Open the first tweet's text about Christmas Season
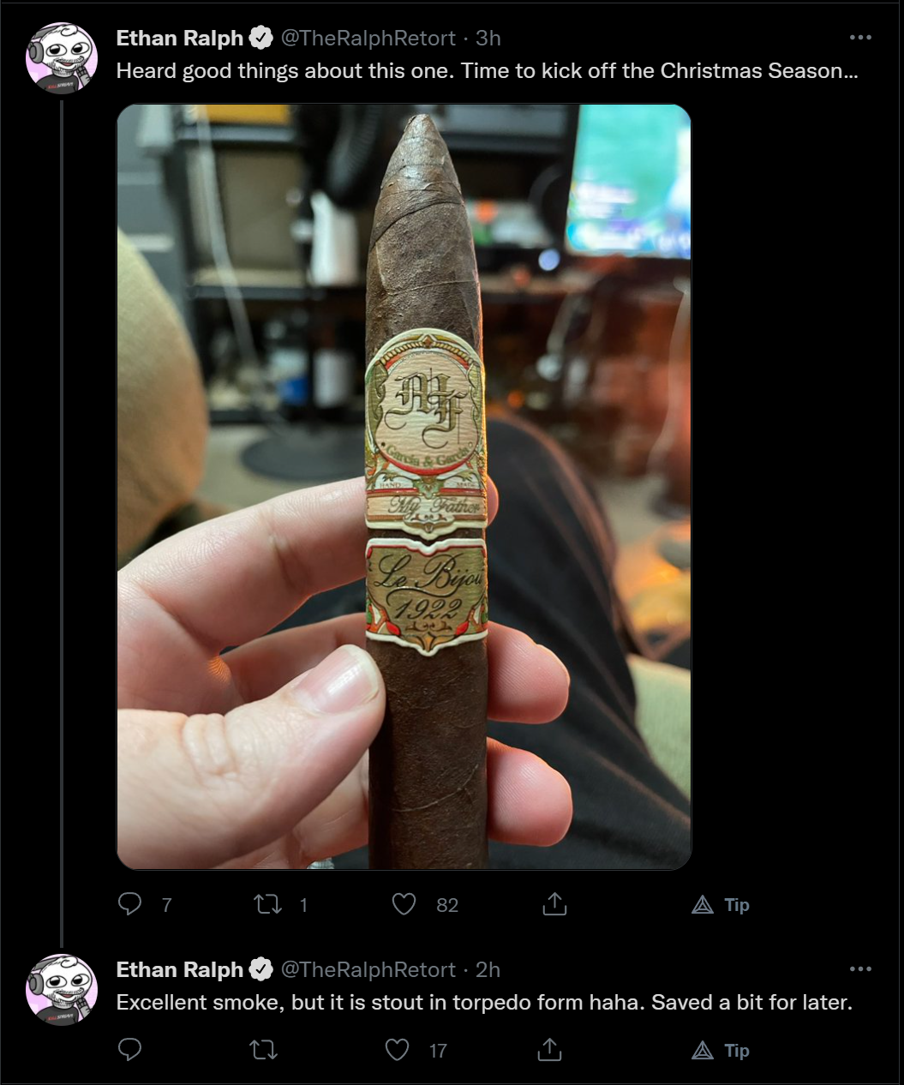 (x=488, y=71)
